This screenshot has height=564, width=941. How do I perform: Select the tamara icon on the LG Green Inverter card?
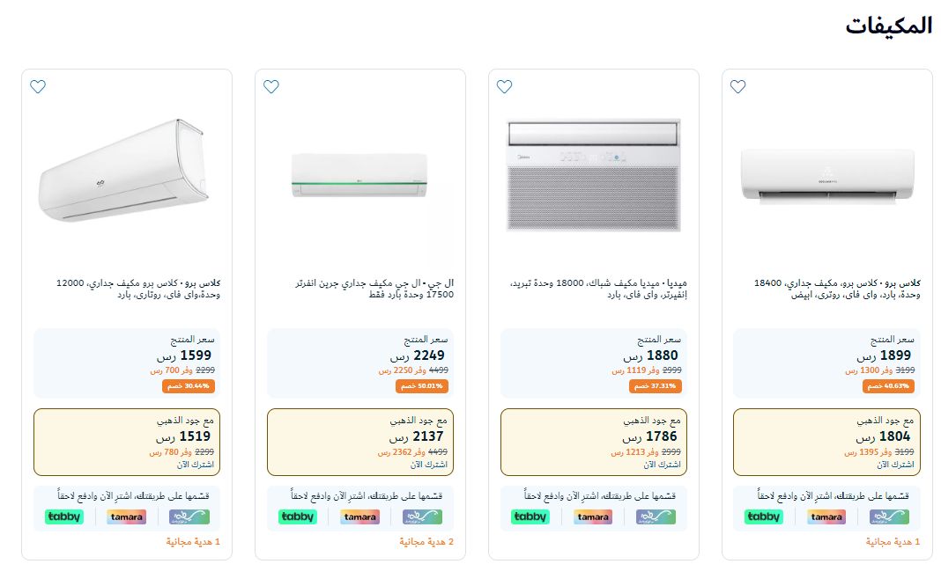359,516
